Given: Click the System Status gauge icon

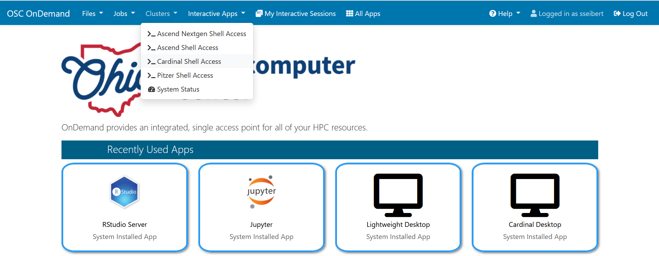Looking at the screenshot, I should click(x=151, y=89).
